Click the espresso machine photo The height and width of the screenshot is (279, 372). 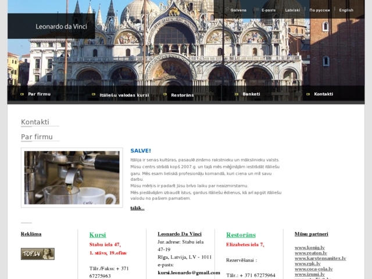tap(71, 177)
